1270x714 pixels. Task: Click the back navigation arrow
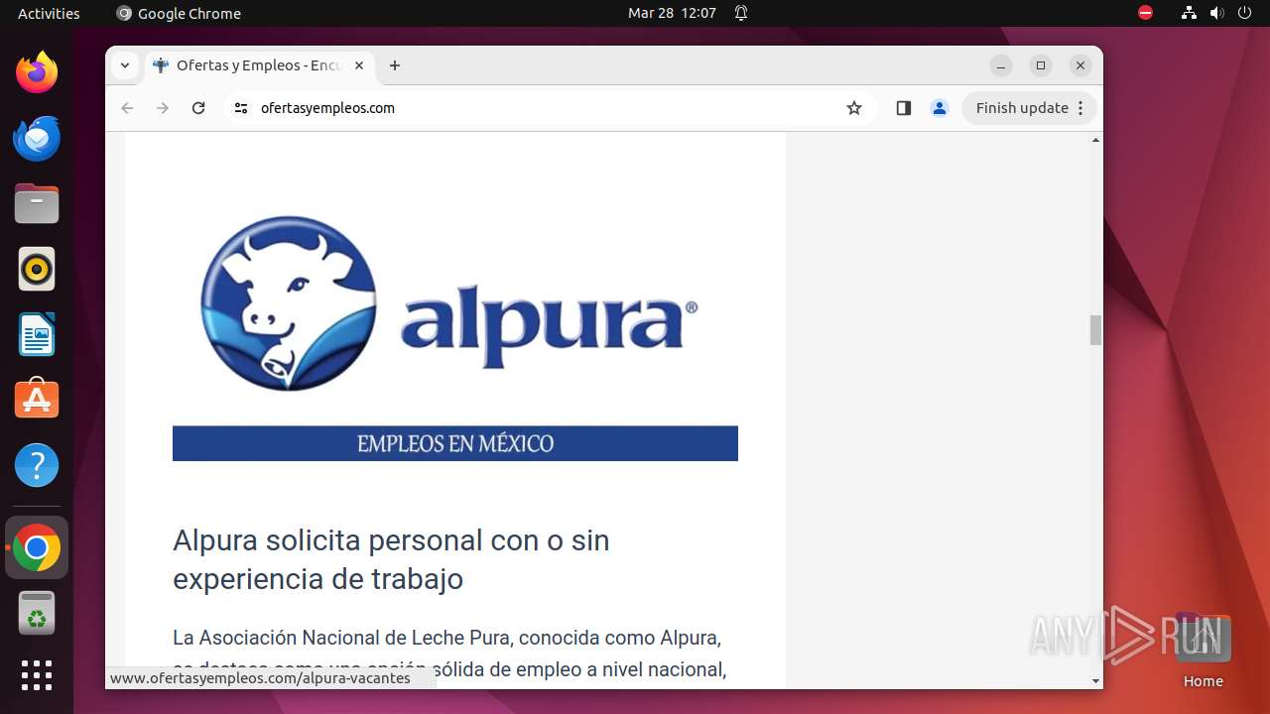click(x=127, y=108)
